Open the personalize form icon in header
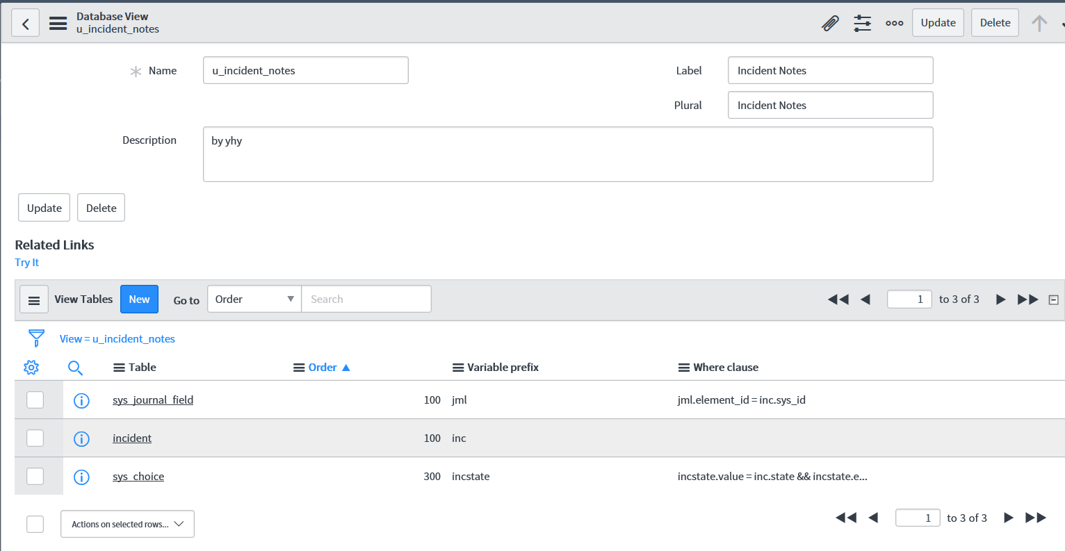This screenshot has width=1065, height=551. pos(862,23)
